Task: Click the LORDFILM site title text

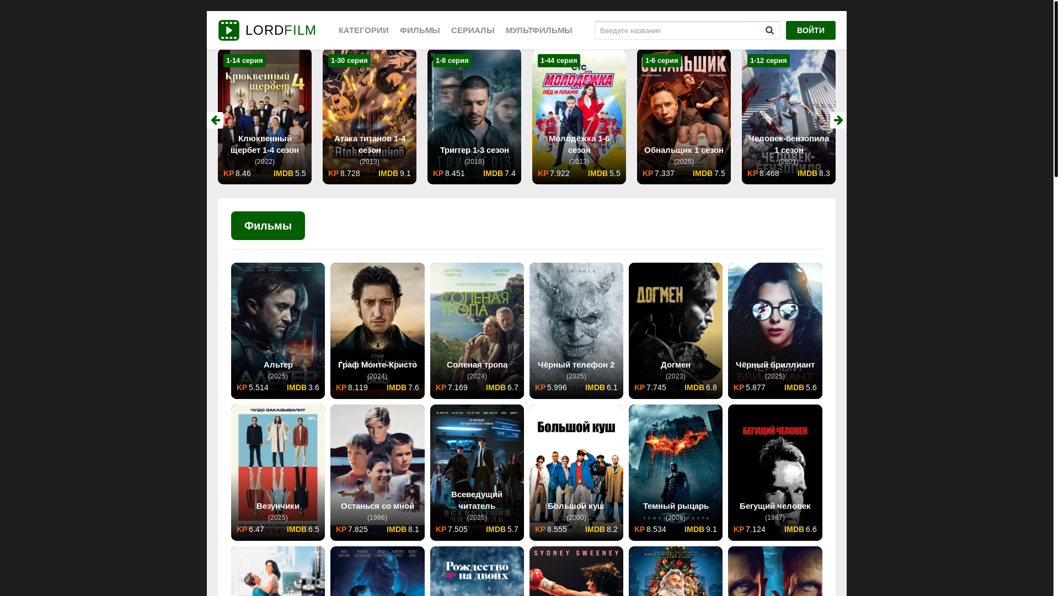Action: [281, 30]
